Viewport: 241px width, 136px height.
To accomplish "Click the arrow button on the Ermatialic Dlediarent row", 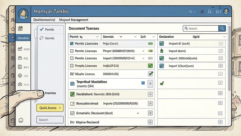I will (150, 113).
